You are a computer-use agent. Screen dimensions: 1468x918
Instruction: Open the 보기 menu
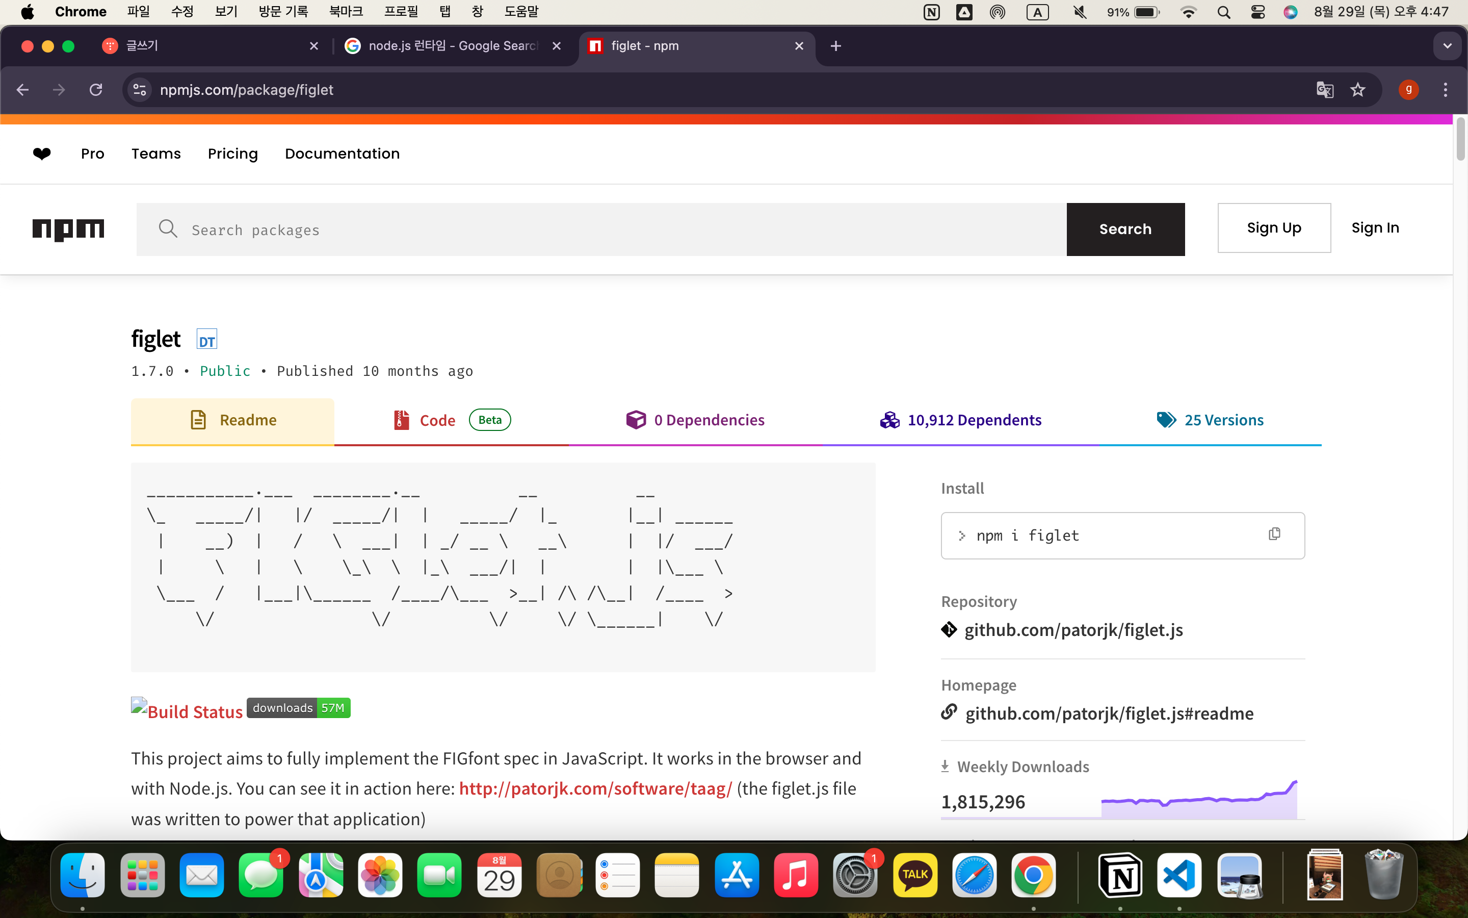226,12
